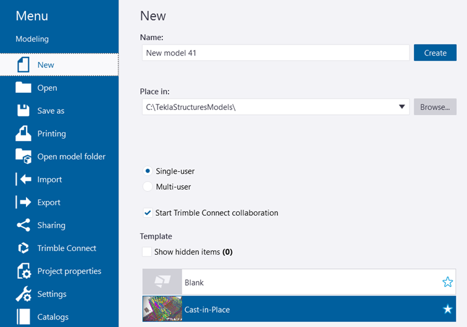
Task: Click the Project properties icon
Action: tap(23, 271)
